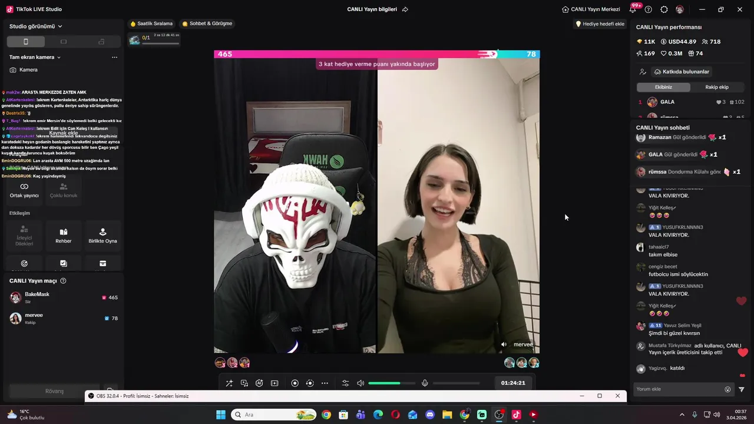Open notifications bell with 99+ badge
The image size is (754, 424).
(634, 9)
